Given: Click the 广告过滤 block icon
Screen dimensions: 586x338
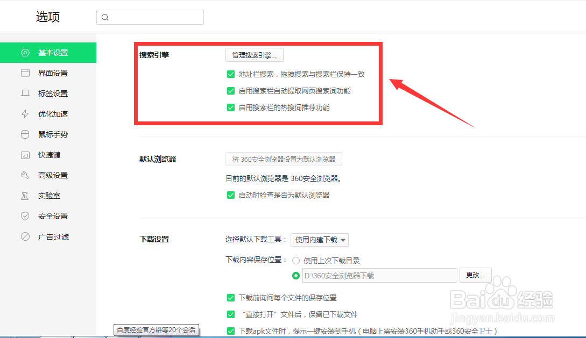Looking at the screenshot, I should tap(25, 236).
